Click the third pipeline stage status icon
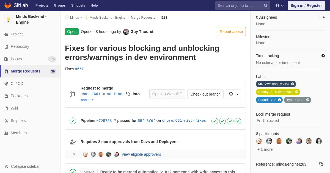This screenshot has width=330, height=173. (x=230, y=121)
